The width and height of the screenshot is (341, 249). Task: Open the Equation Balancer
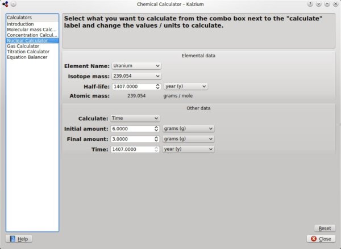click(32, 57)
